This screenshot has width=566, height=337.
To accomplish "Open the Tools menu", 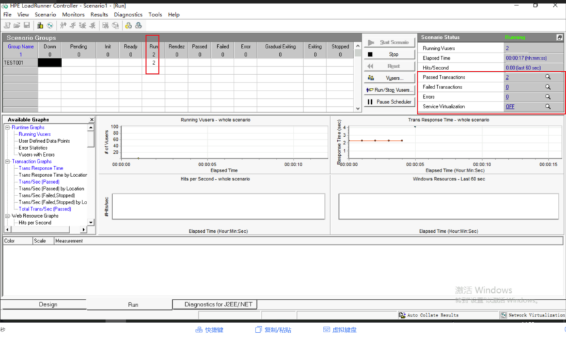I will [x=155, y=14].
